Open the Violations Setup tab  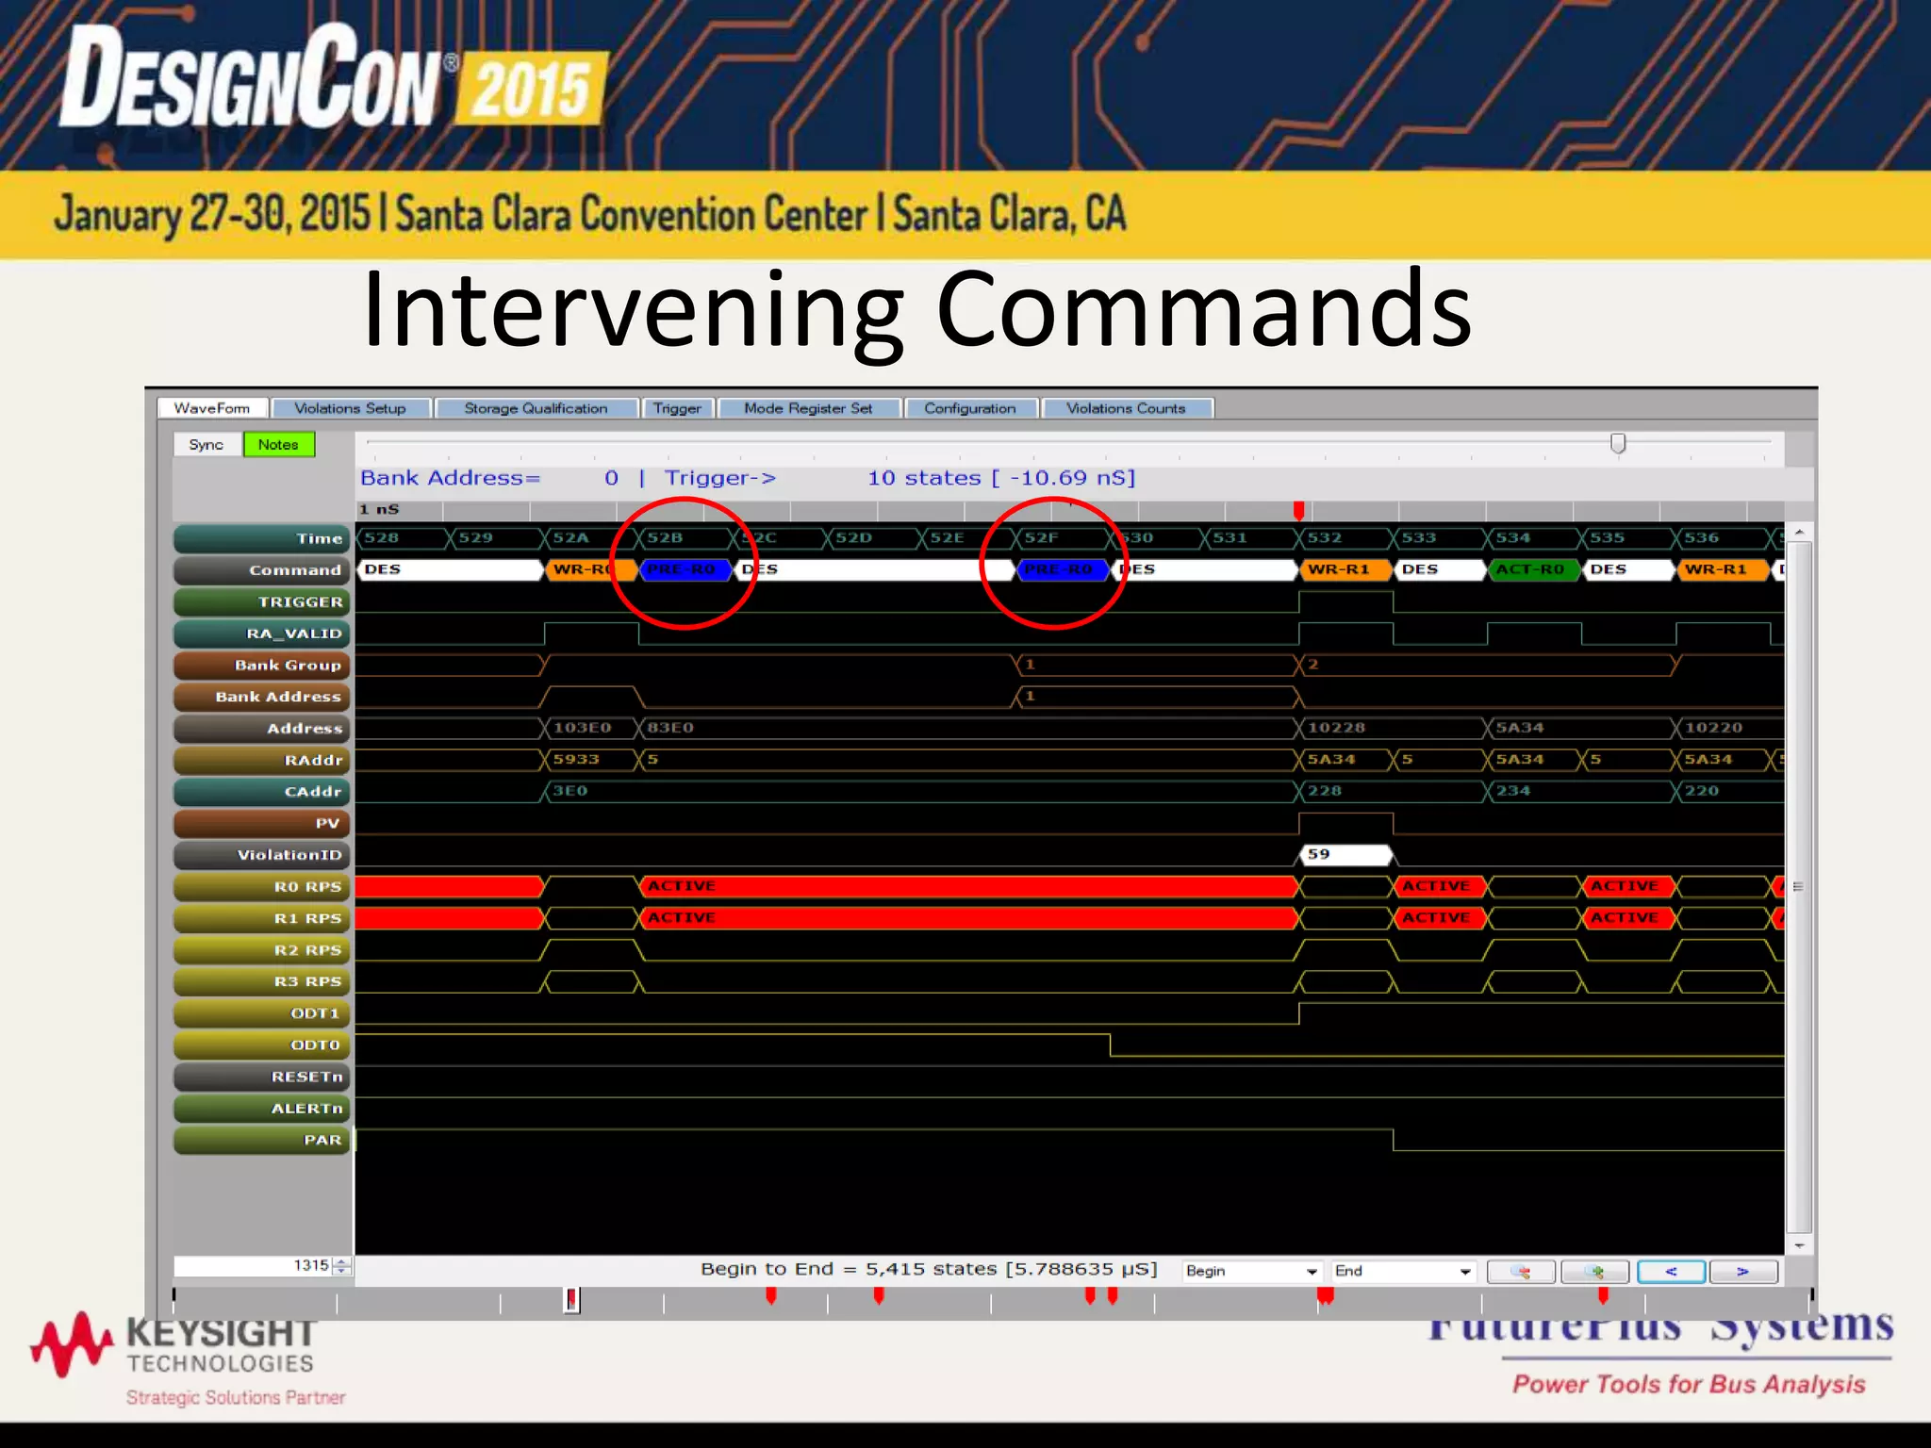point(350,408)
